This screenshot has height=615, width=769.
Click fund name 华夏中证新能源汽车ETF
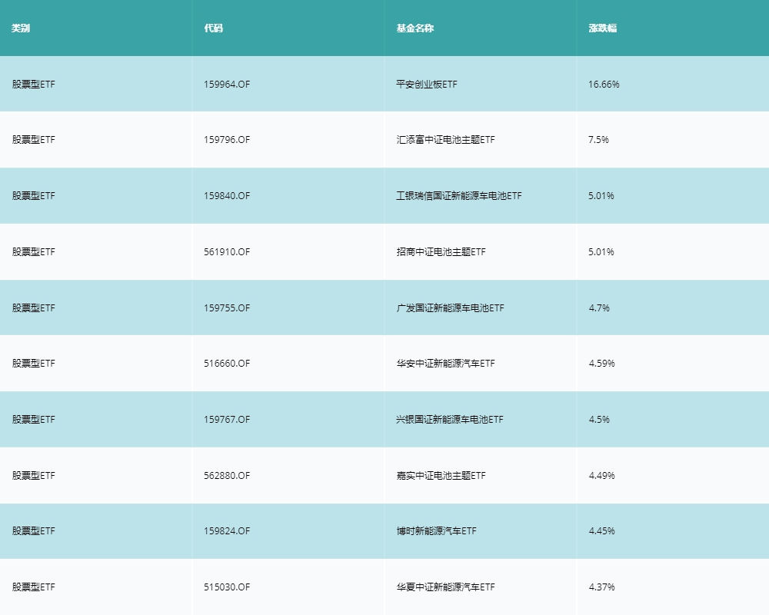click(445, 587)
